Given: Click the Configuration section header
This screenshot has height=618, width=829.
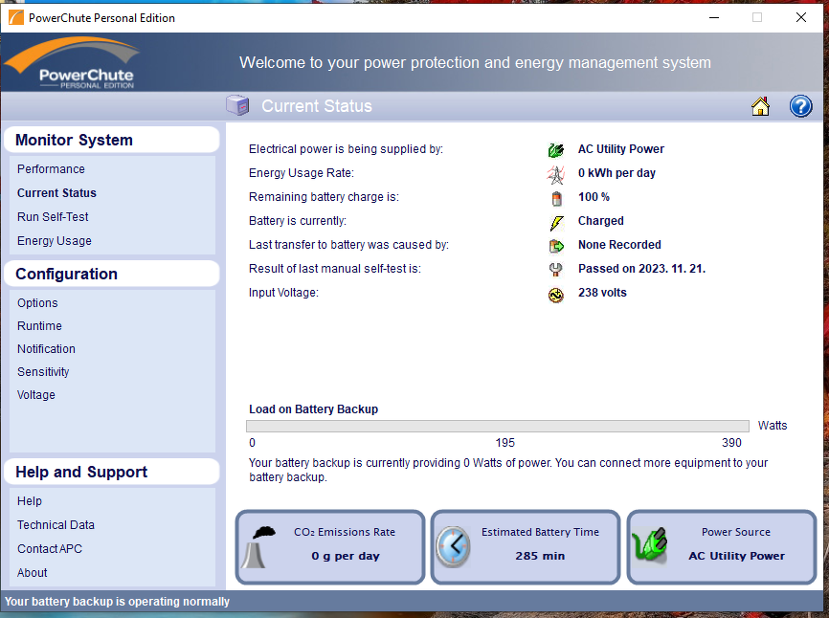Looking at the screenshot, I should tap(112, 275).
